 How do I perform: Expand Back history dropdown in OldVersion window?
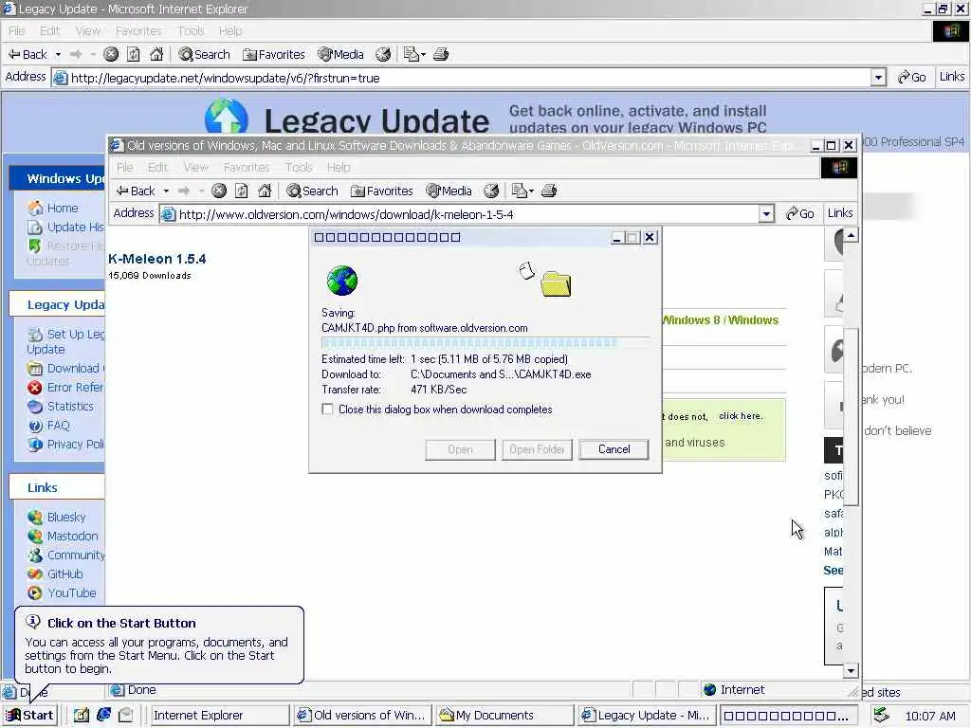pos(166,191)
